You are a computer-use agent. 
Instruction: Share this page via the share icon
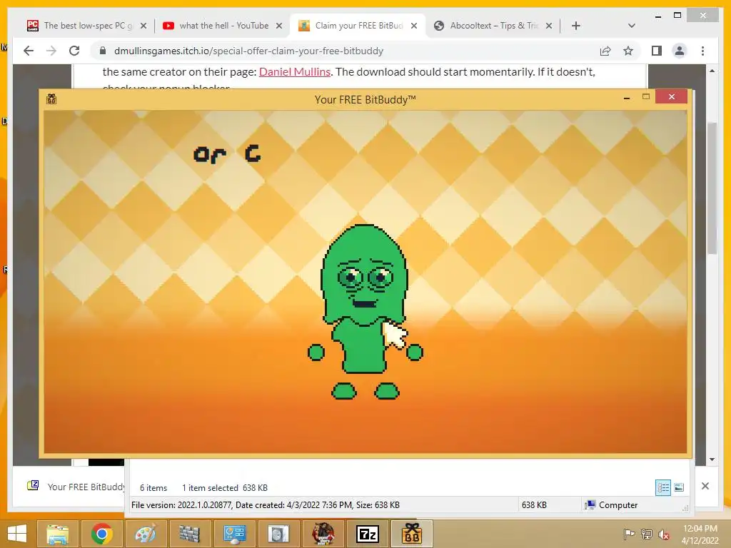click(x=605, y=51)
